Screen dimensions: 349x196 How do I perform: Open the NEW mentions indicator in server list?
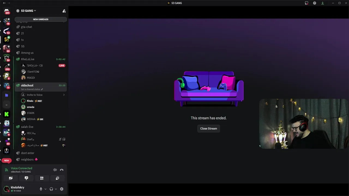[7, 160]
